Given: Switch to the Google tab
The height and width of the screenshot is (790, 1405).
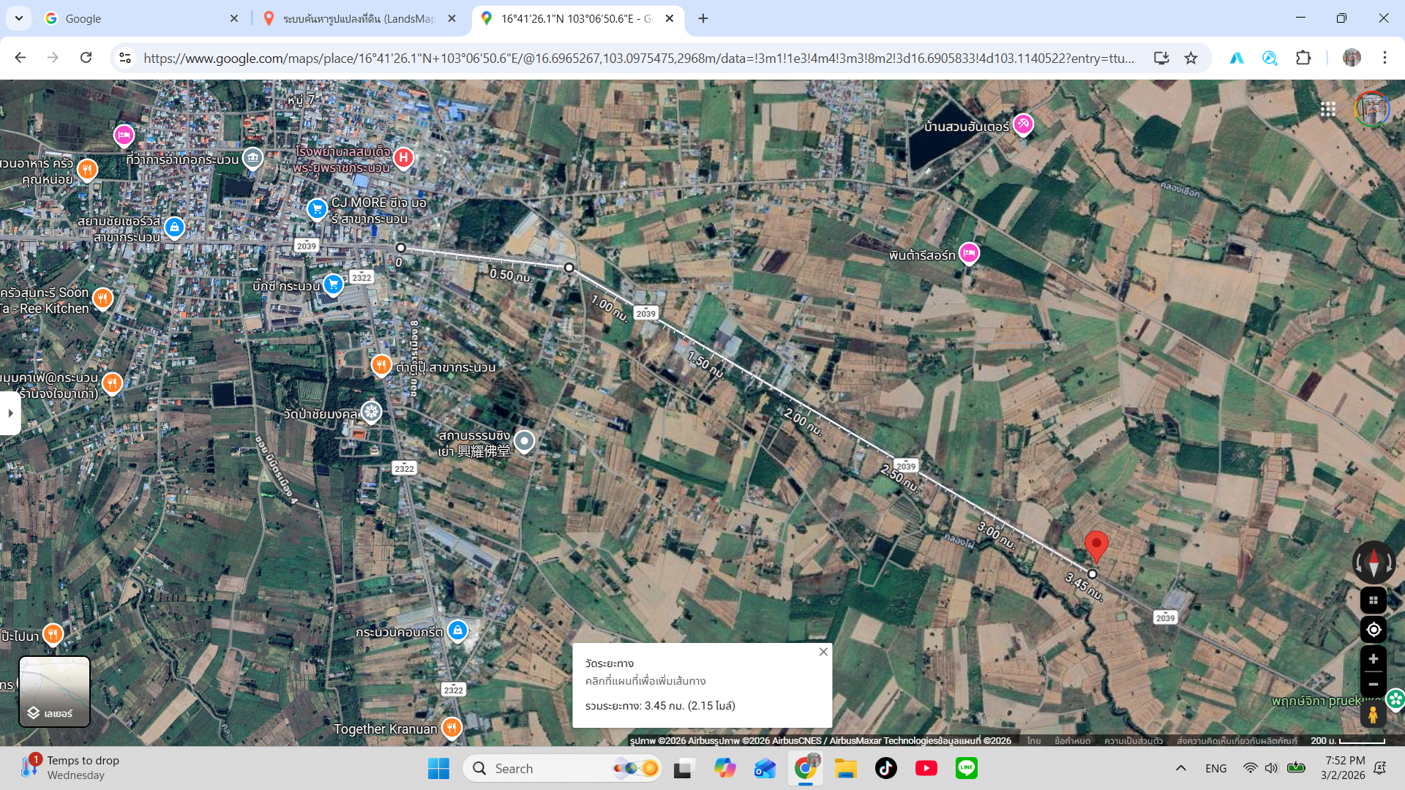Looking at the screenshot, I should click(140, 18).
